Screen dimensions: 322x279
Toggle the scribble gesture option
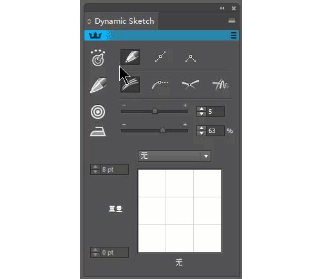(x=220, y=84)
